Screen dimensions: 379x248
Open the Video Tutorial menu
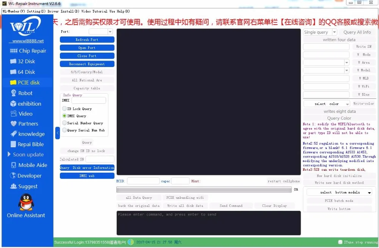coord(94,11)
